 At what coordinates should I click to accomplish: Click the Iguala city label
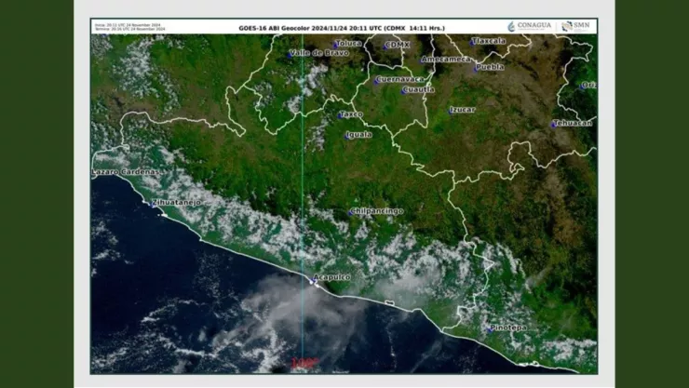click(358, 135)
